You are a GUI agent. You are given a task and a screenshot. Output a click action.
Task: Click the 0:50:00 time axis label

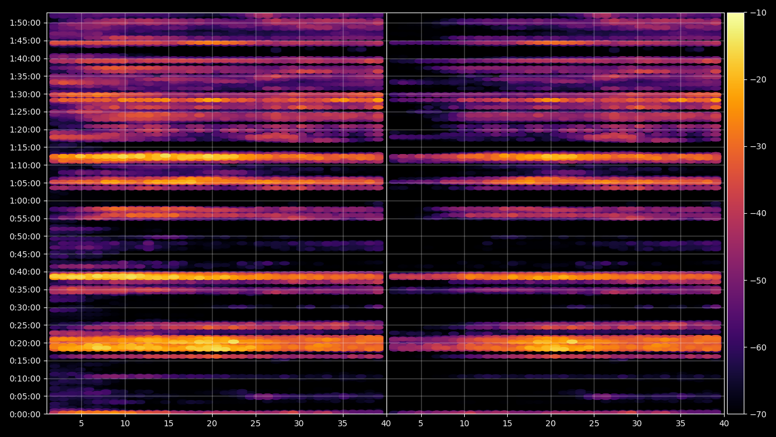[x=26, y=236]
